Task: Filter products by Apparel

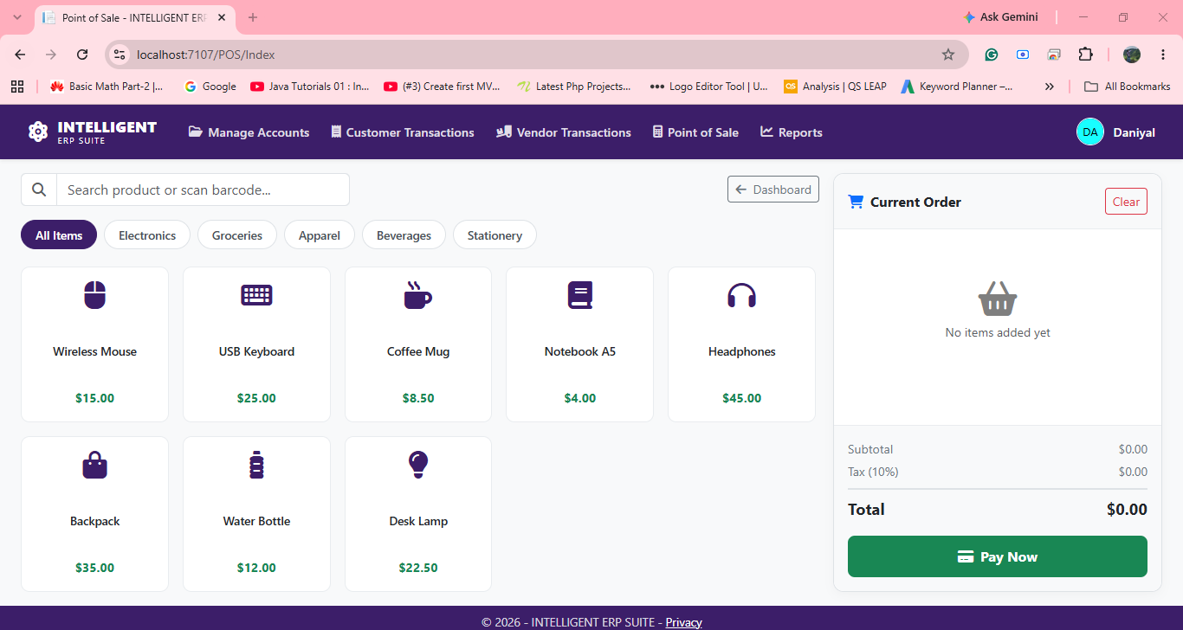Action: (x=320, y=235)
